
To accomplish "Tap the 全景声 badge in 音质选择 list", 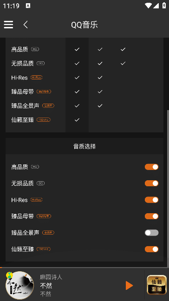I will [48, 233].
